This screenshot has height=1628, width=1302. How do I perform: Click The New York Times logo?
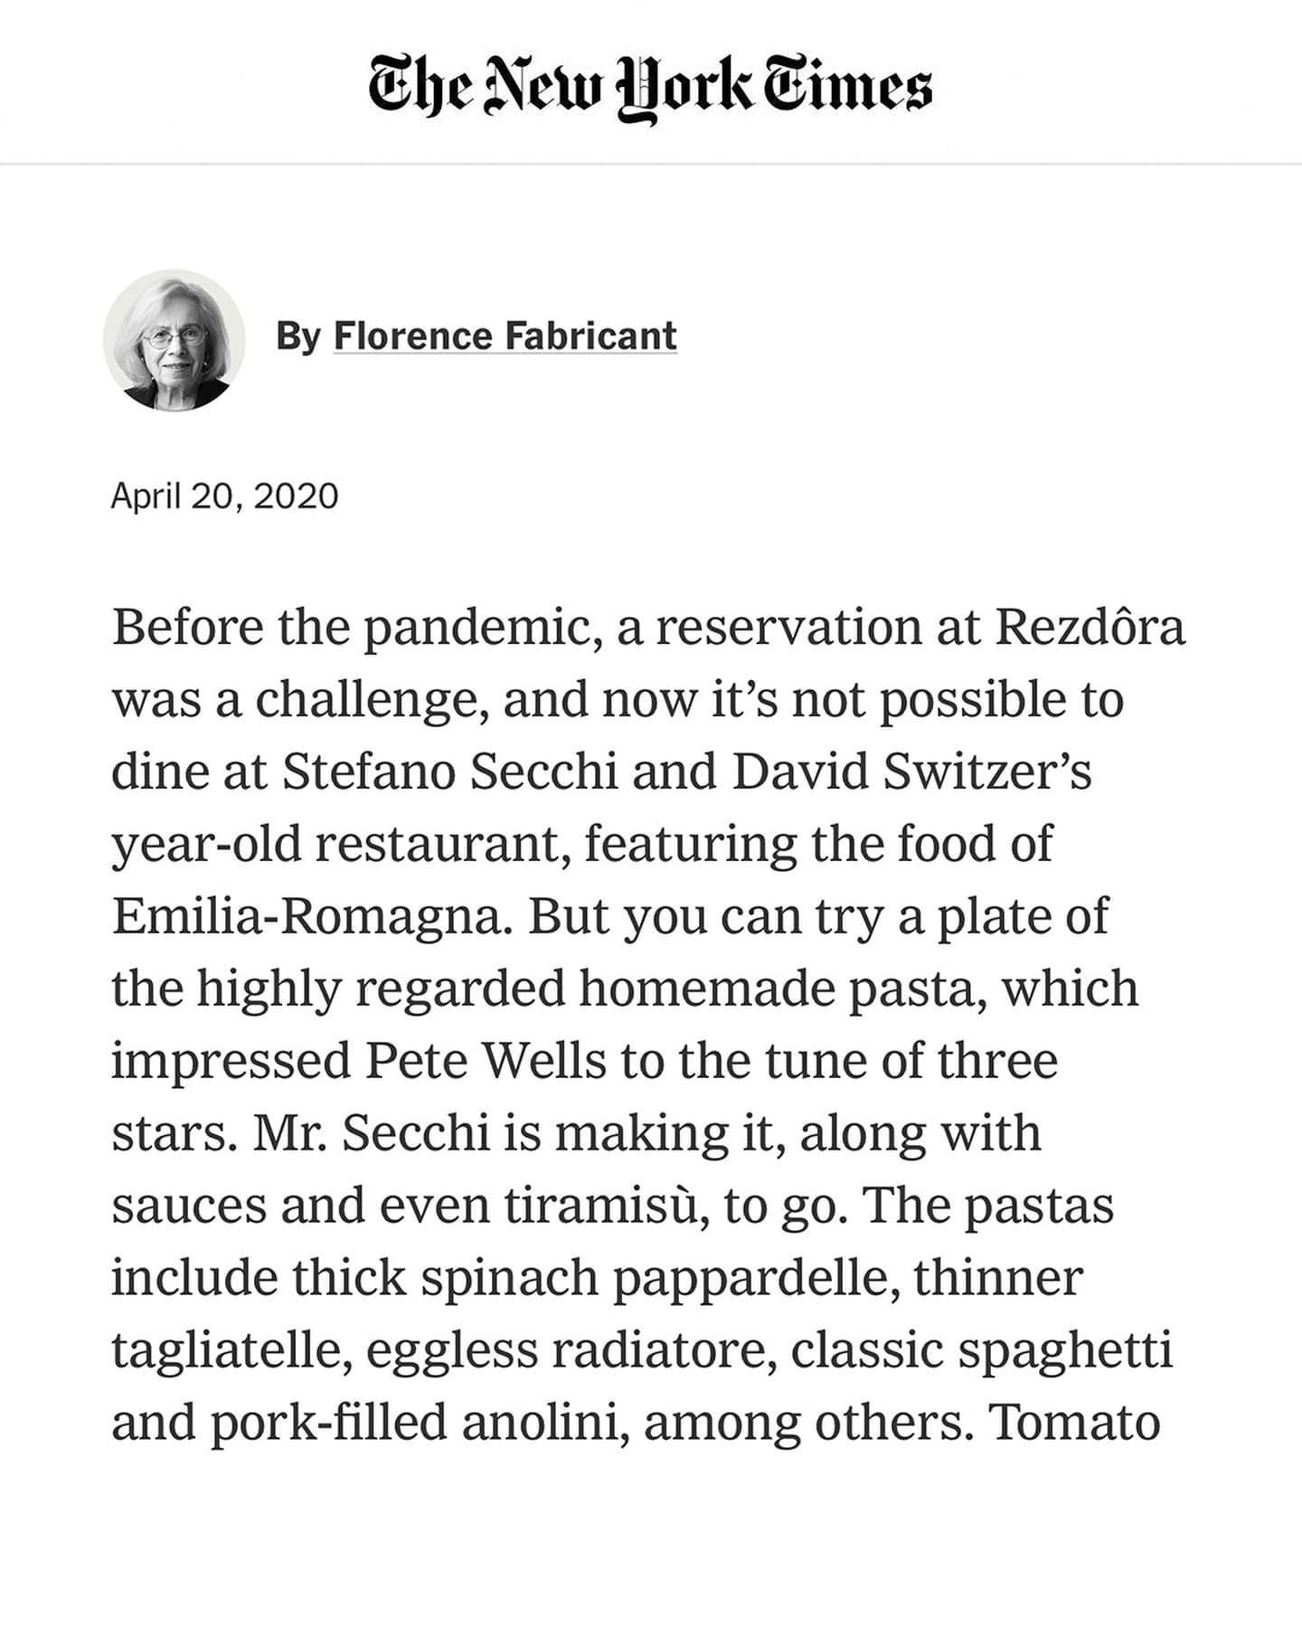649,89
